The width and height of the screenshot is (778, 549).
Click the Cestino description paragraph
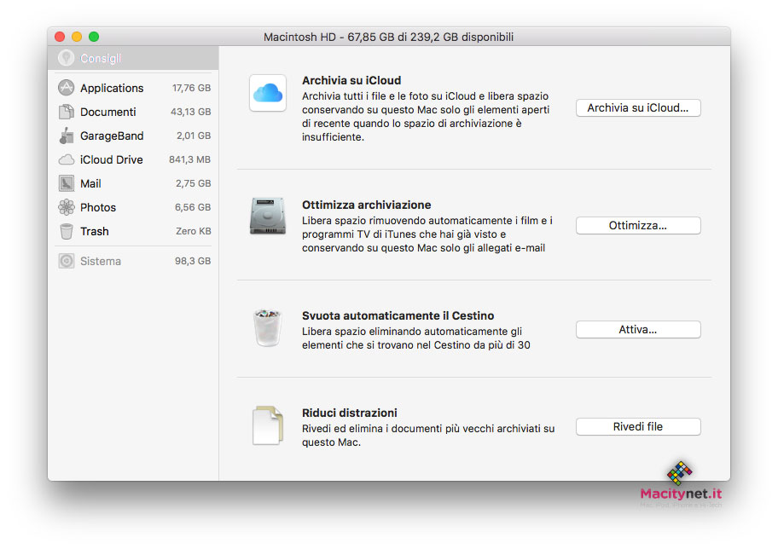point(416,338)
